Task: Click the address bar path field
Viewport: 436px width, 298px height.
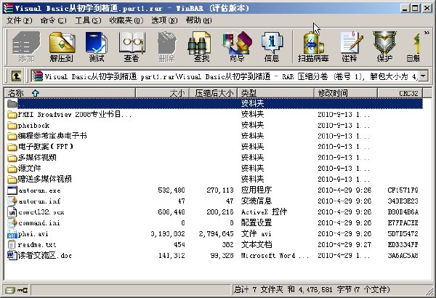Action: pyautogui.click(x=224, y=76)
